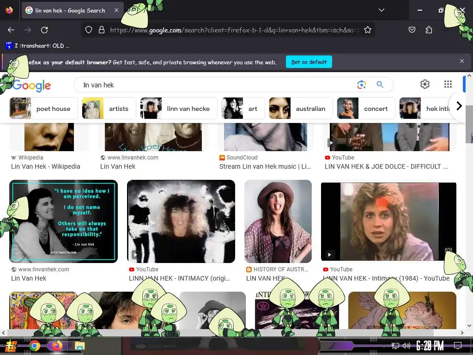Open the Start menu button
This screenshot has width=473, height=355.
coord(11,346)
